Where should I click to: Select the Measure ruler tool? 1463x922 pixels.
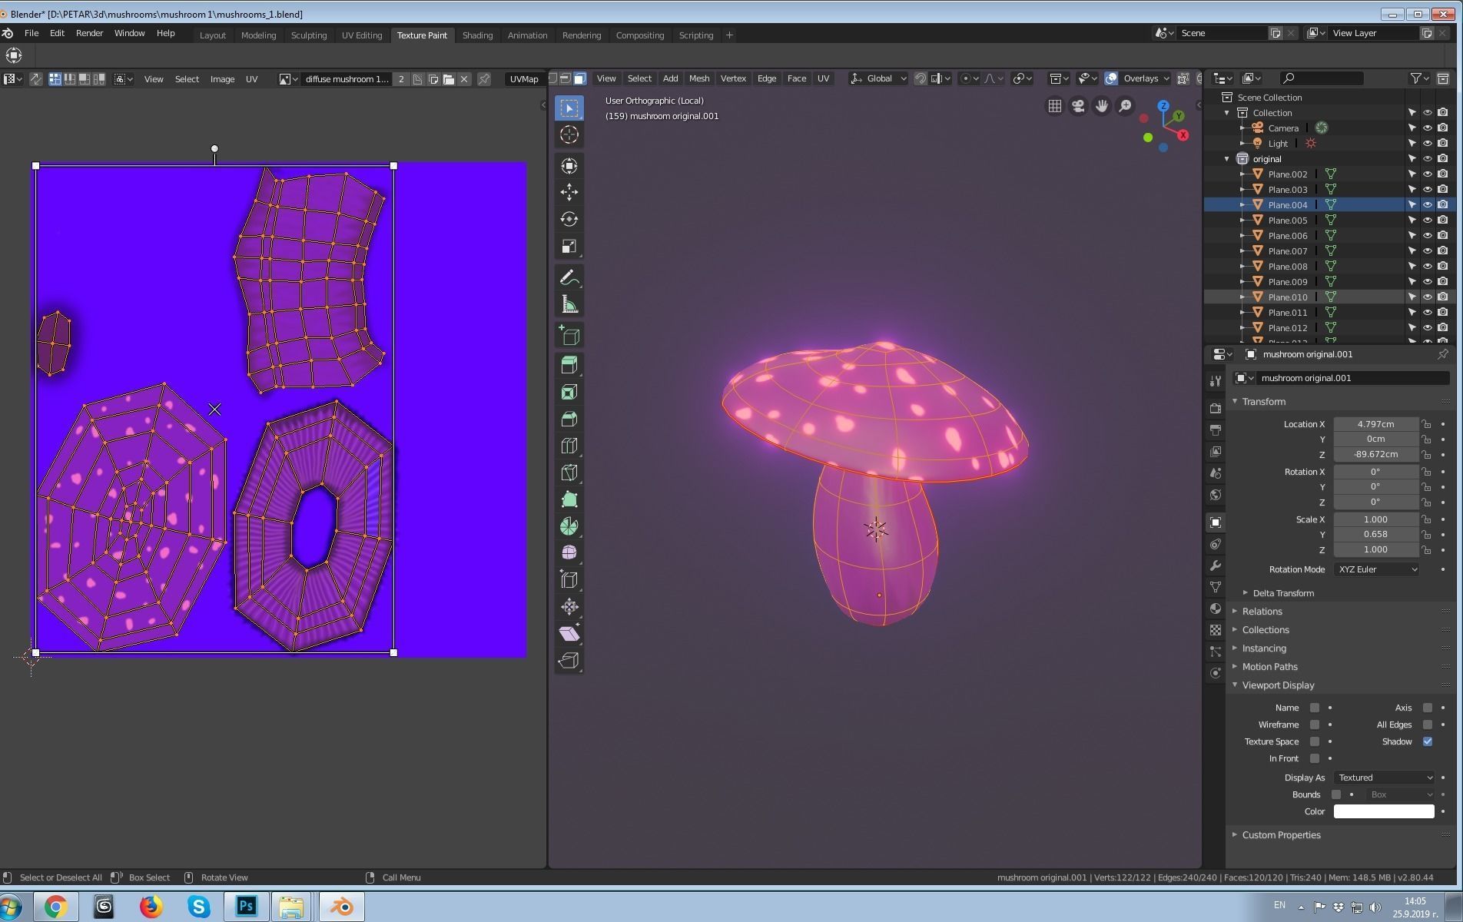click(x=569, y=305)
